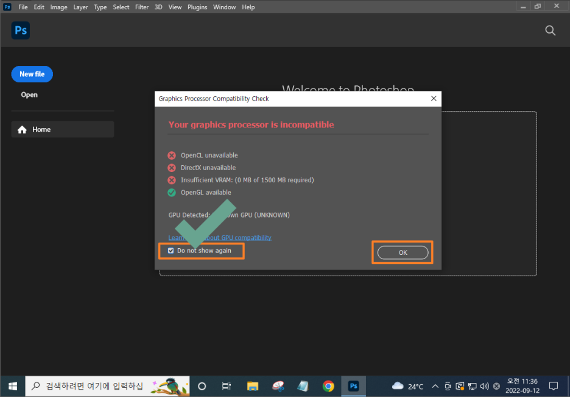Open the File menu
Image resolution: width=570 pixels, height=397 pixels.
23,7
